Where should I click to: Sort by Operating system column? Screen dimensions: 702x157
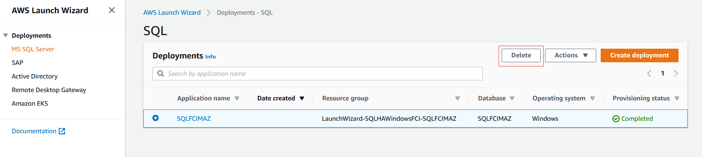point(564,98)
